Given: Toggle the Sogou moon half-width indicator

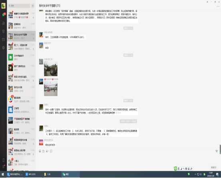Looking at the screenshot, I should pyautogui.click(x=181, y=169).
